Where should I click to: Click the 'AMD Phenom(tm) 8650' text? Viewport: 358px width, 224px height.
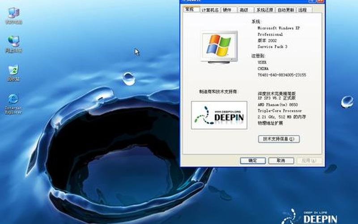277,104
